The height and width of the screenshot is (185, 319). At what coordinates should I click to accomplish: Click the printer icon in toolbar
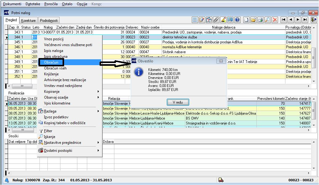pos(260,20)
